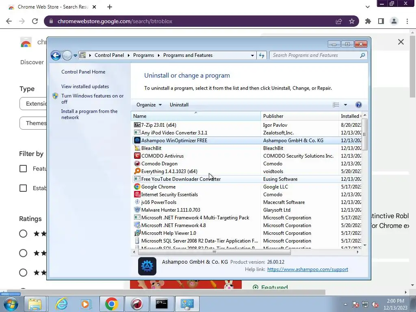Open Windows Start button

(11, 304)
